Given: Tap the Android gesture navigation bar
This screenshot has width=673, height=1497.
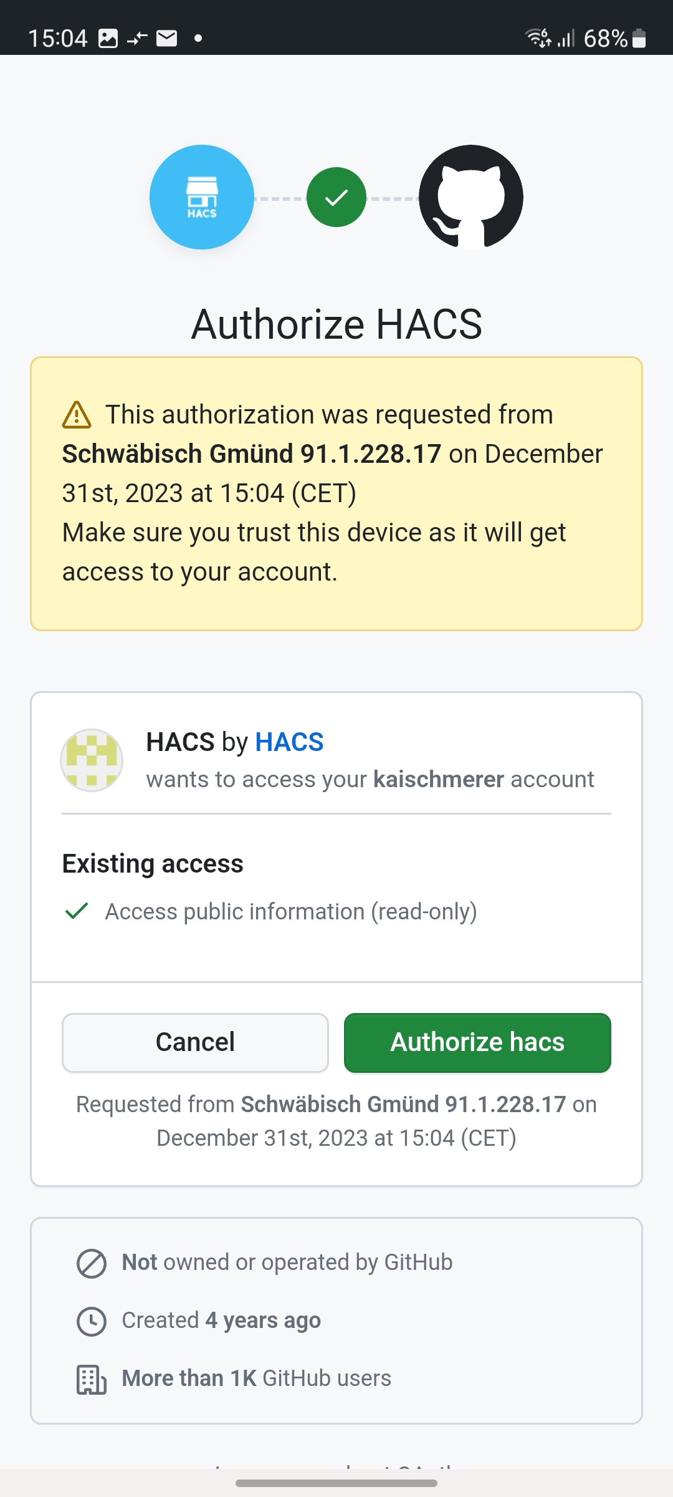Looking at the screenshot, I should click(336, 1483).
